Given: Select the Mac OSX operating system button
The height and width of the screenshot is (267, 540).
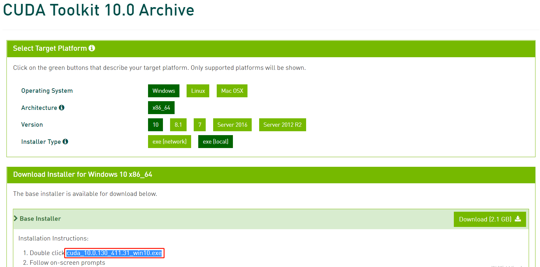Looking at the screenshot, I should click(232, 91).
